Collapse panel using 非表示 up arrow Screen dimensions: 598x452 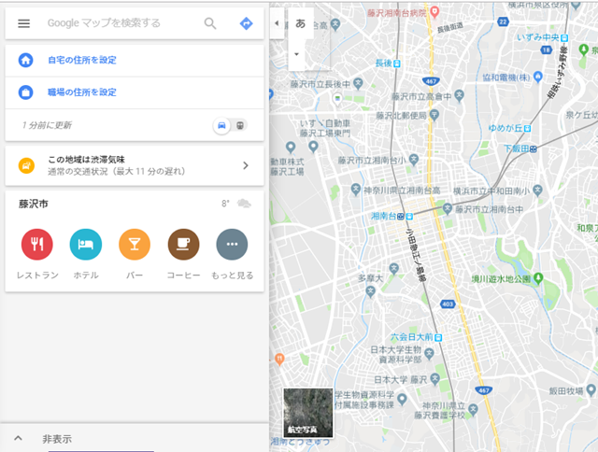(18, 438)
